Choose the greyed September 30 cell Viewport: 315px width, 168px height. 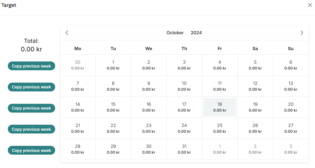click(x=78, y=65)
